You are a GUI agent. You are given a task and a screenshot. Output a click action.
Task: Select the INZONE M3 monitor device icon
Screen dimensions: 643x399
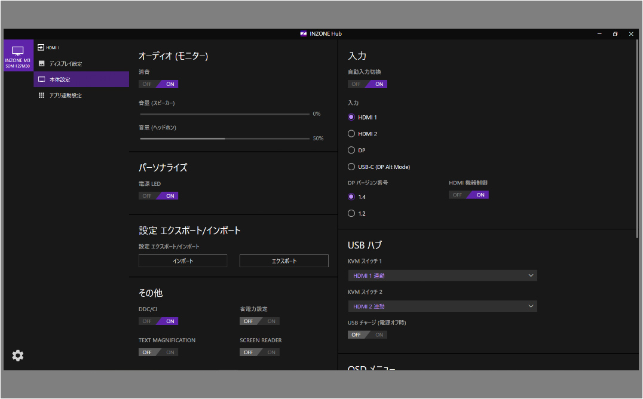[x=18, y=56]
